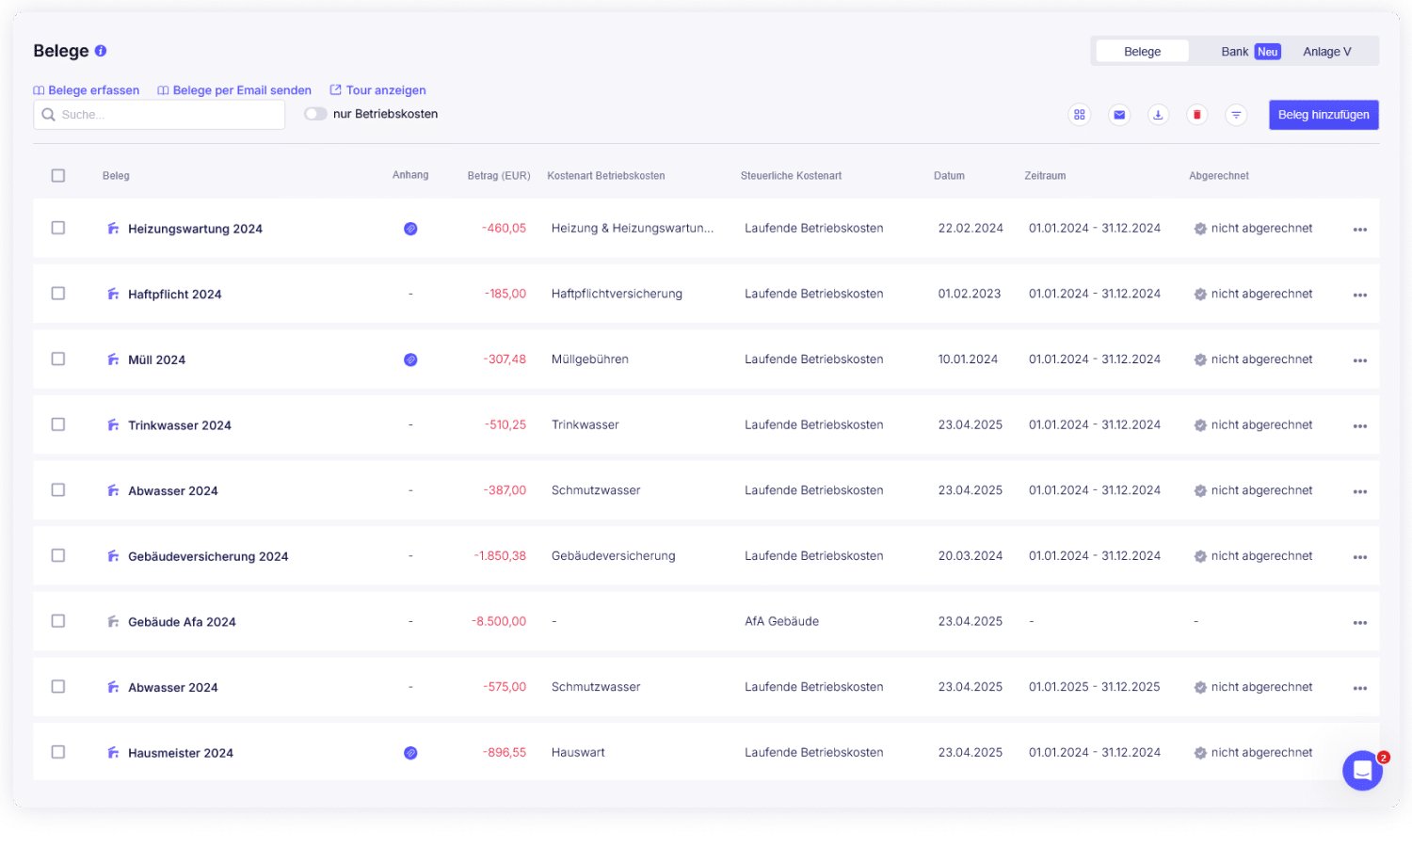Select checkbox for Müll 2024
Image resolution: width=1412 pixels, height=847 pixels.
[x=58, y=359]
